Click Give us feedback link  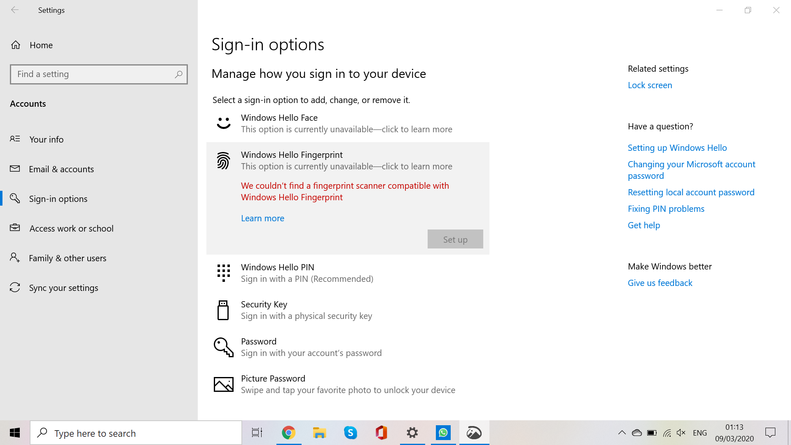coord(660,283)
